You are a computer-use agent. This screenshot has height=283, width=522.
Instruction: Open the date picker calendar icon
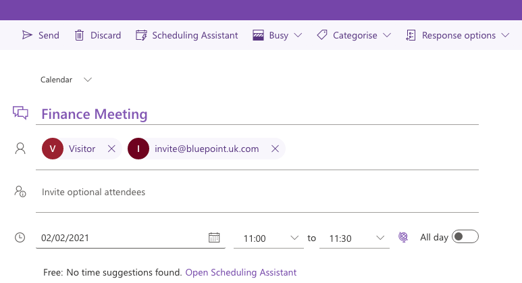[214, 237]
